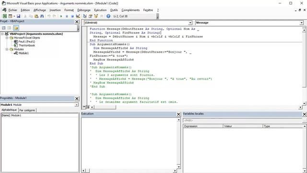Close the Propriétés - Module1 panel

coord(77,99)
